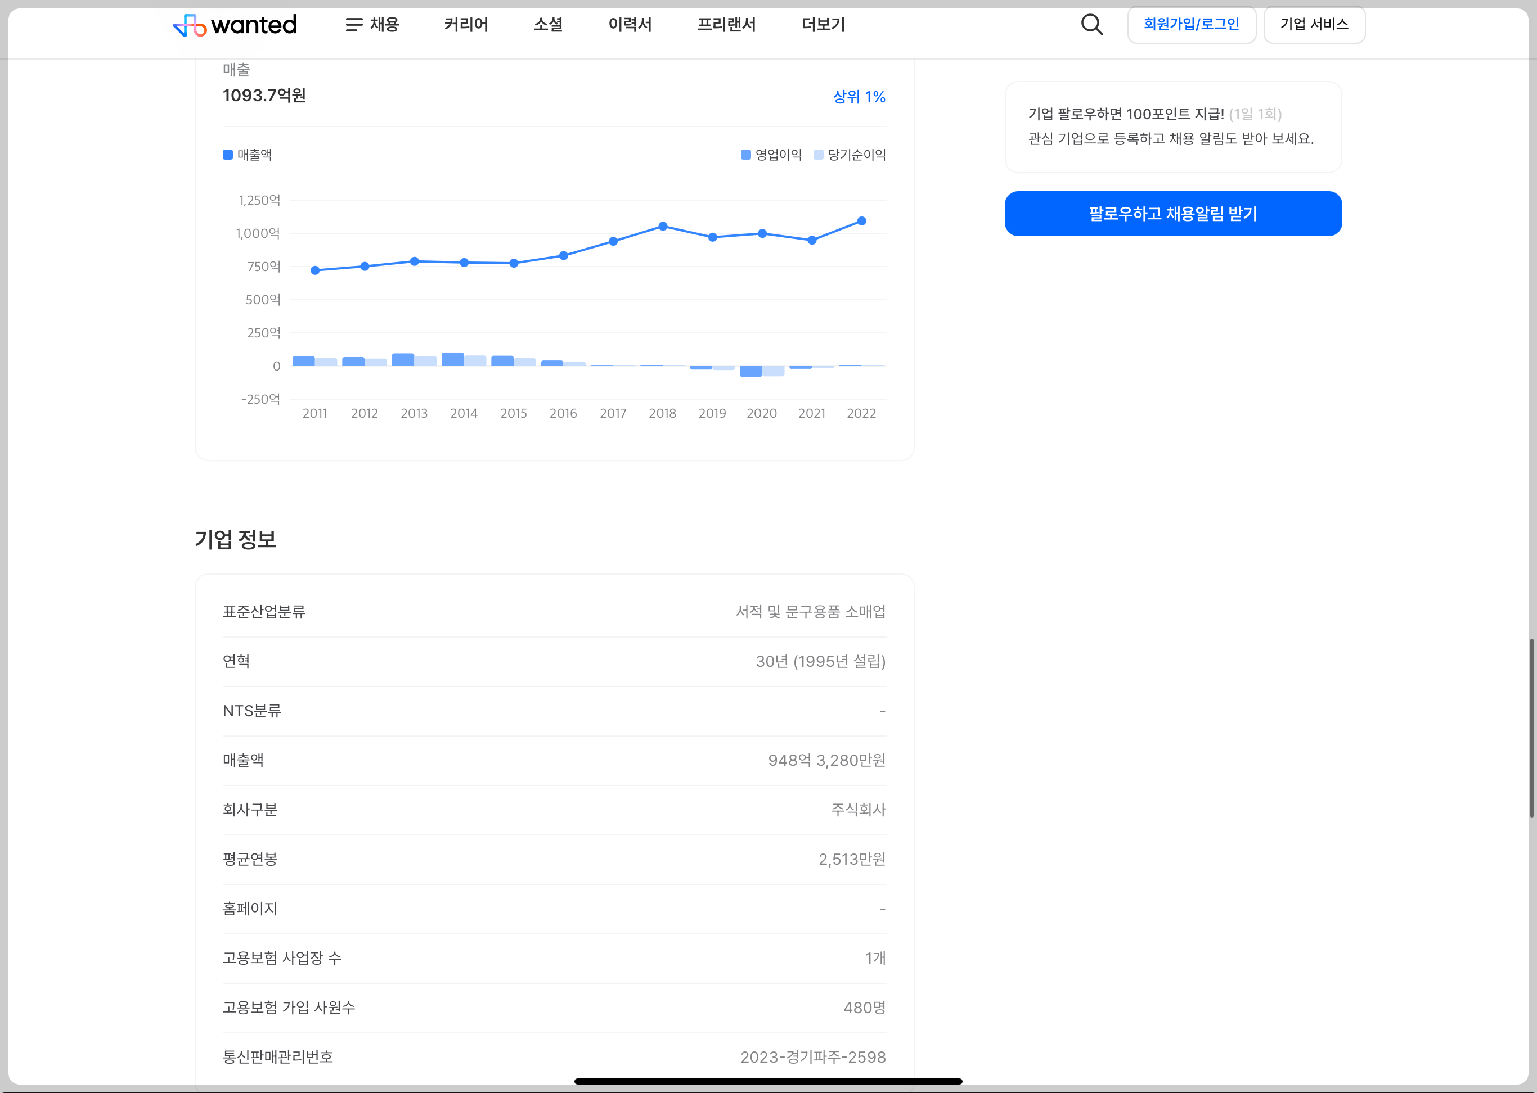The height and width of the screenshot is (1093, 1537).
Task: Toggle the 영업이익 legend series
Action: point(771,155)
